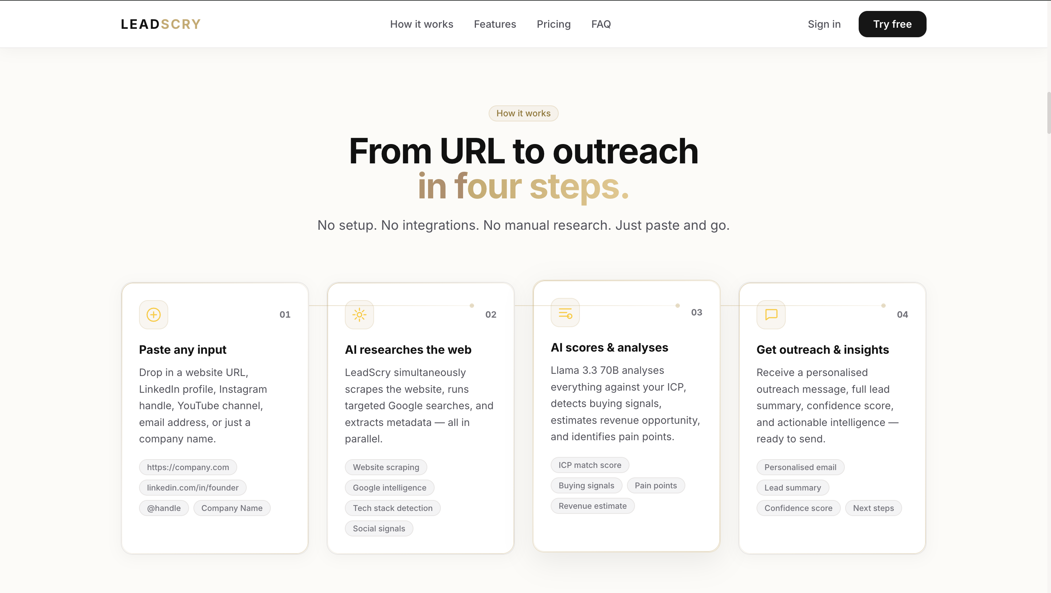The image size is (1051, 593).
Task: Click the Google intelligence tag
Action: tap(390, 487)
